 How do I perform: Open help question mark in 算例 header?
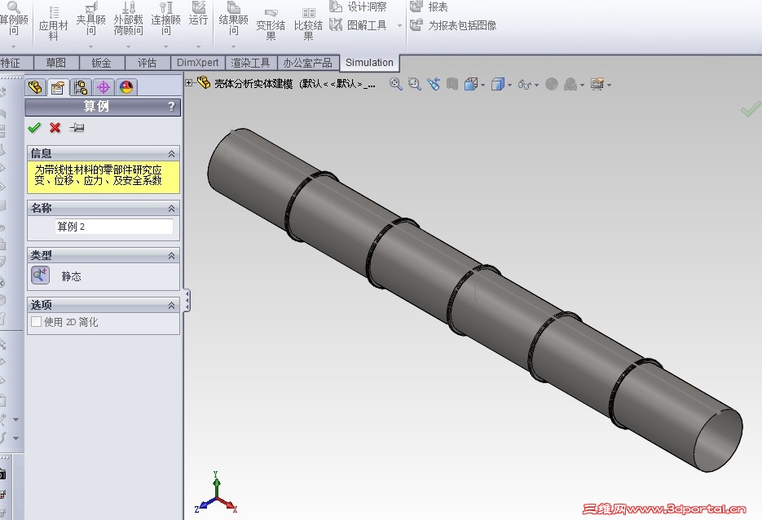click(x=171, y=107)
